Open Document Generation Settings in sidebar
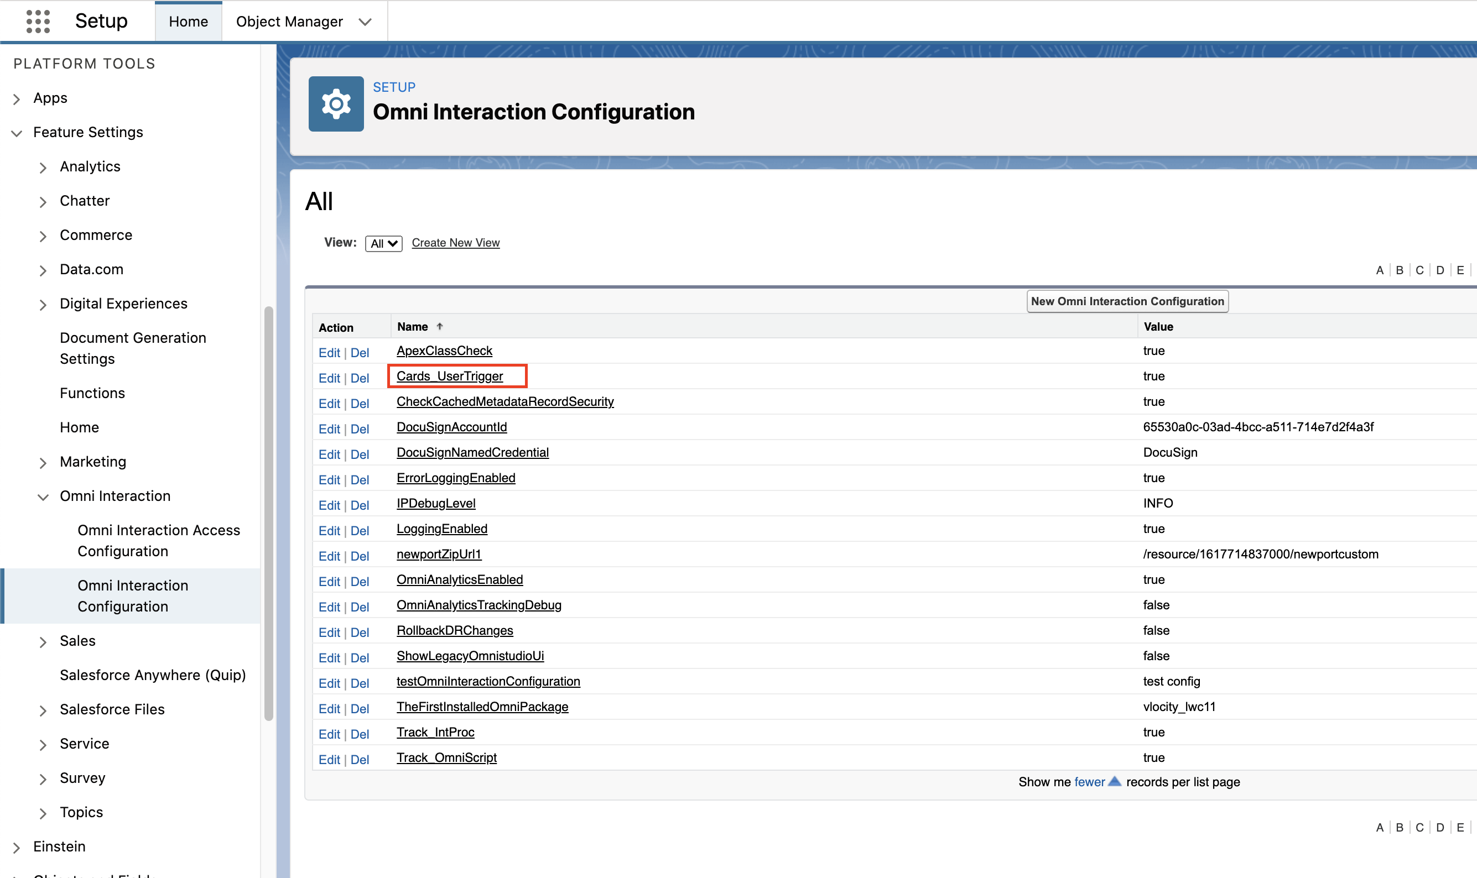The image size is (1477, 878). (133, 348)
